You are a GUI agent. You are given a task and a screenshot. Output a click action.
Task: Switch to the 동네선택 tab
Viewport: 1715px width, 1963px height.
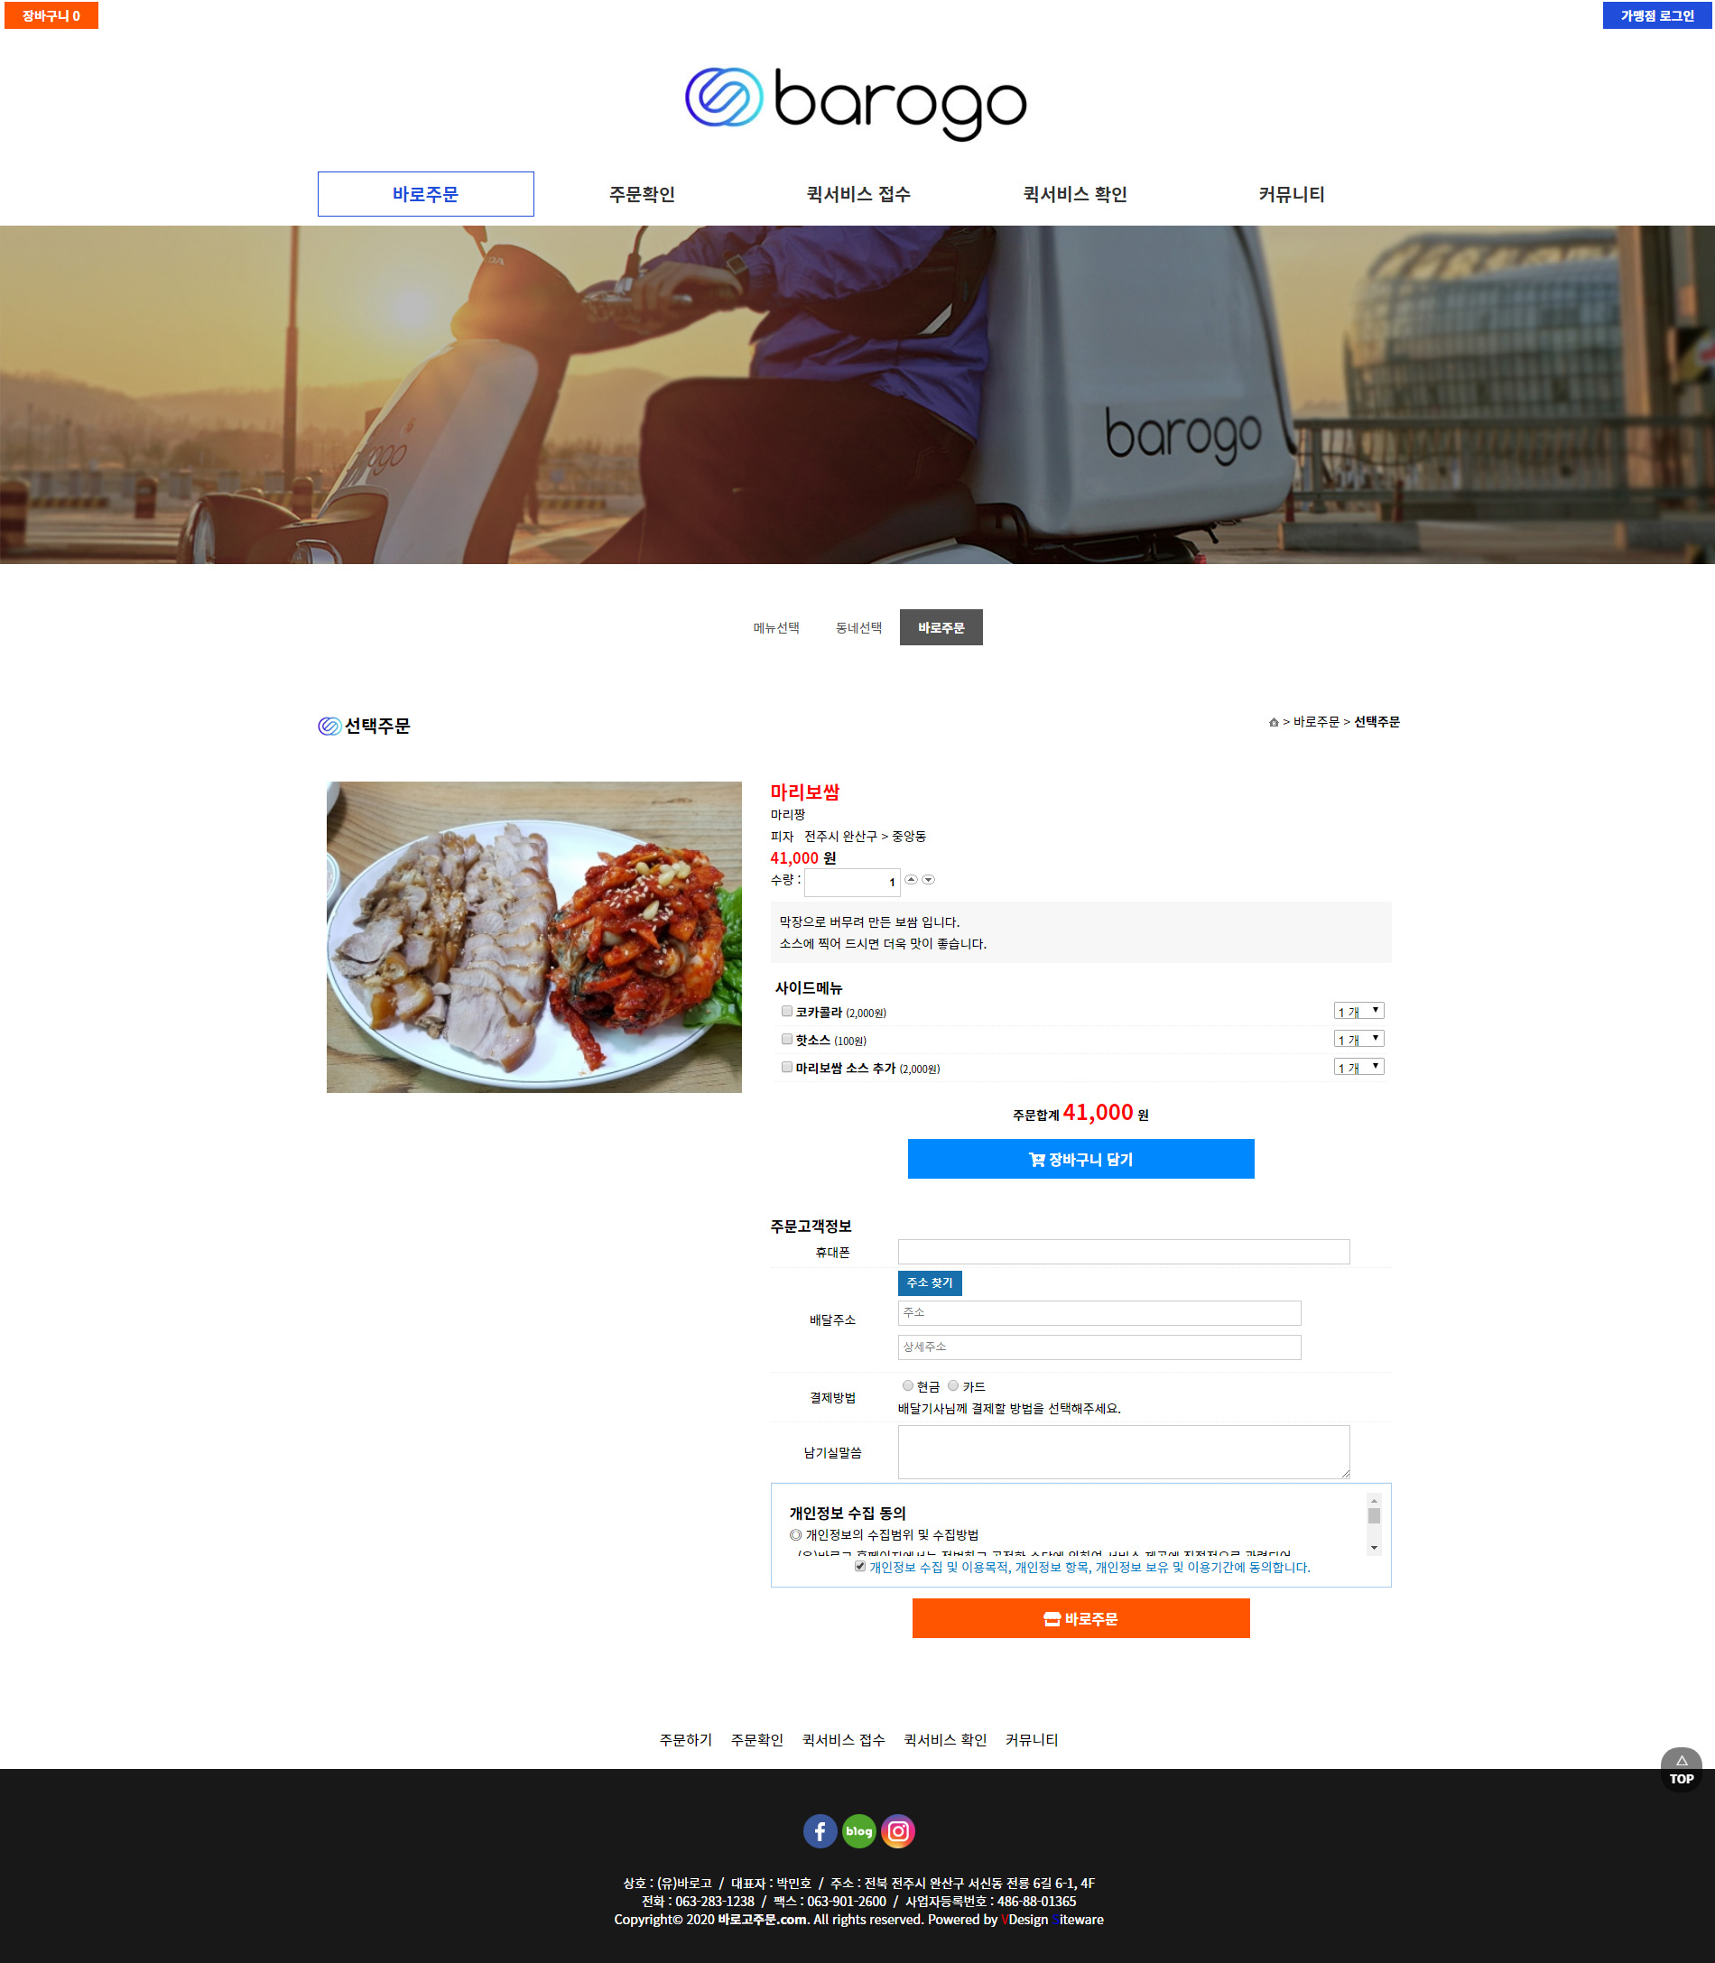(858, 628)
